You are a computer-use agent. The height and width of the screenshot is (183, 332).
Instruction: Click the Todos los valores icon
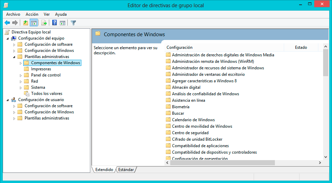27,94
